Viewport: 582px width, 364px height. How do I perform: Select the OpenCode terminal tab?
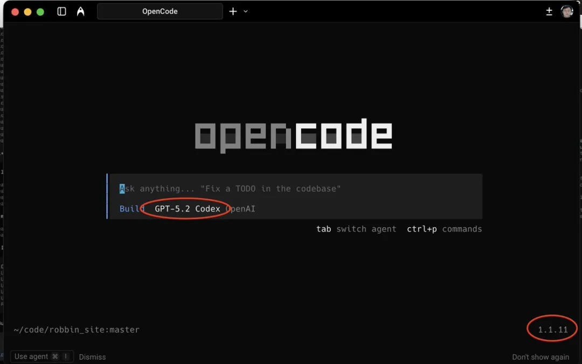160,11
